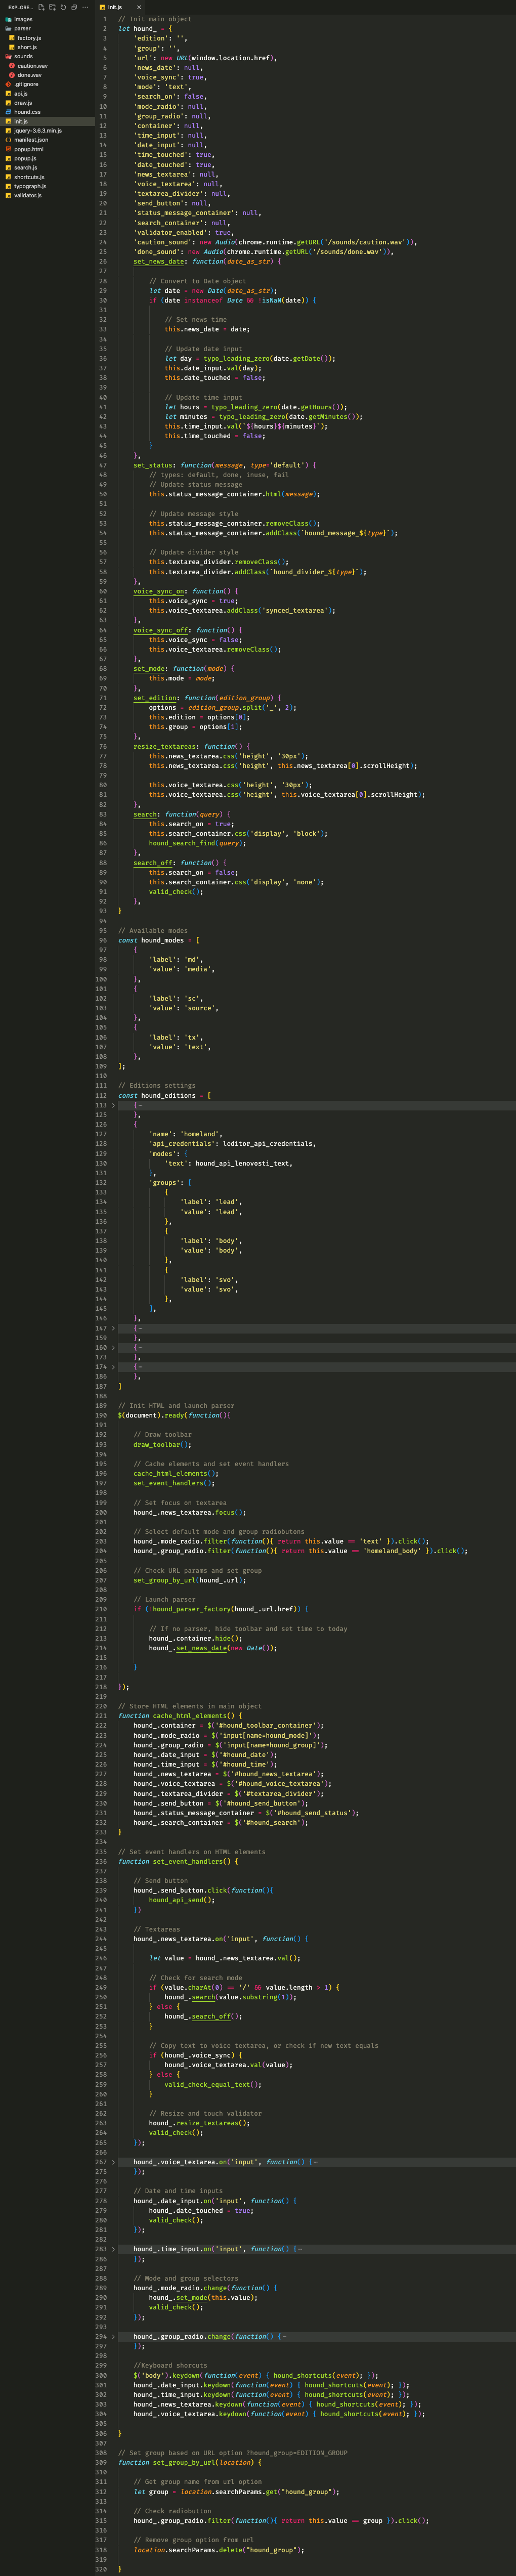Open factory.js in the parser folder
This screenshot has width=516, height=2576.
(47, 38)
